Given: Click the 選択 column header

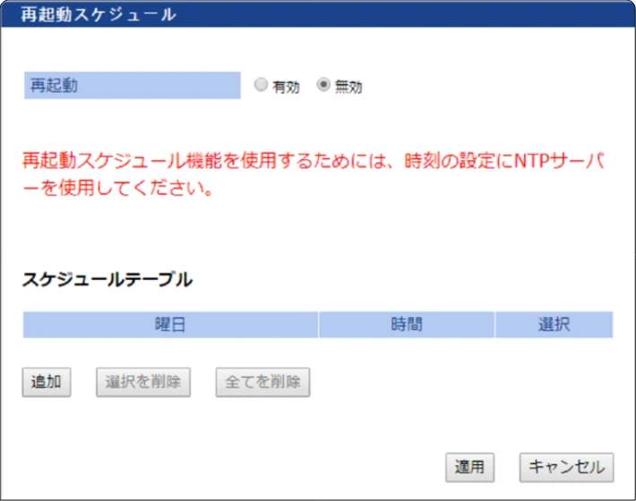Looking at the screenshot, I should (554, 325).
